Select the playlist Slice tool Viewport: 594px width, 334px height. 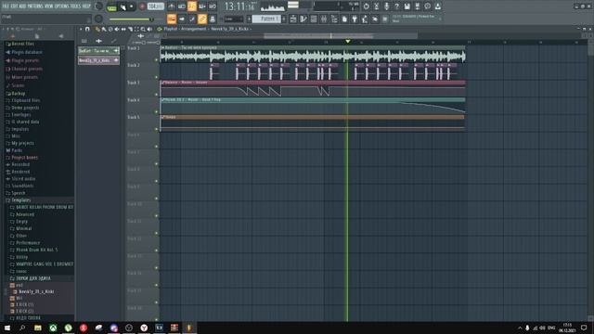pyautogui.click(x=130, y=29)
